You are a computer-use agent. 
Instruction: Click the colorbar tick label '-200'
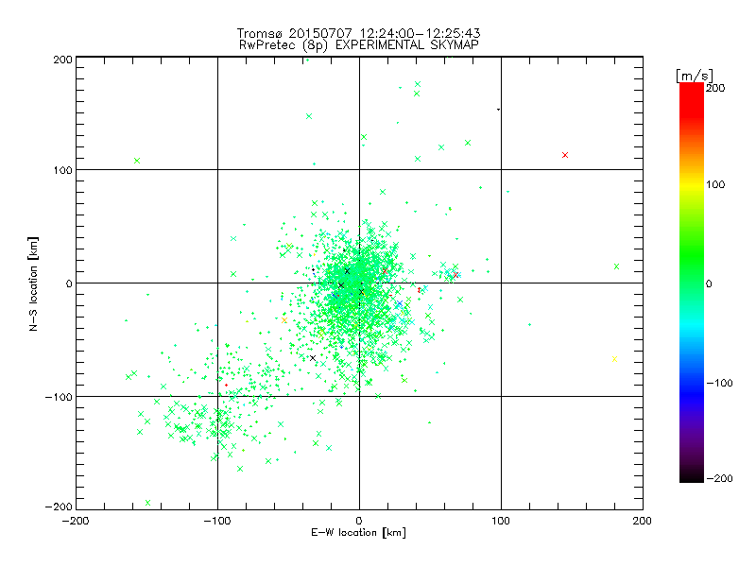(719, 478)
